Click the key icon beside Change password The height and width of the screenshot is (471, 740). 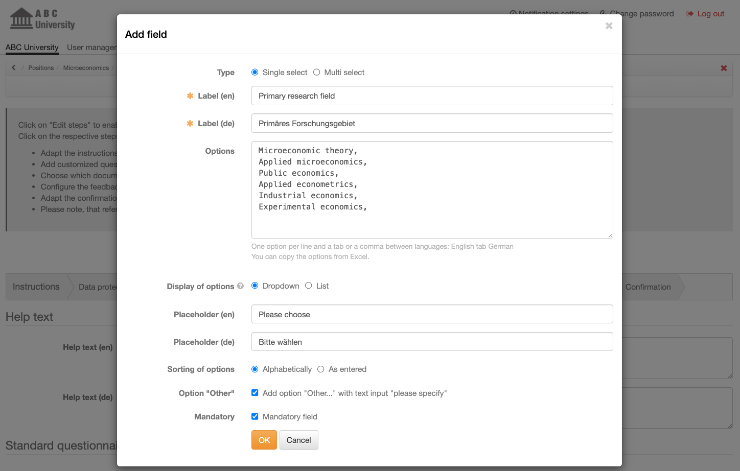coord(603,14)
